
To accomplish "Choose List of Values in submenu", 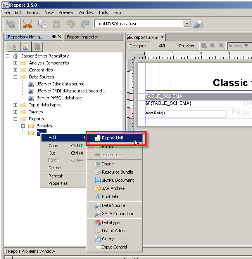I will click(114, 231).
